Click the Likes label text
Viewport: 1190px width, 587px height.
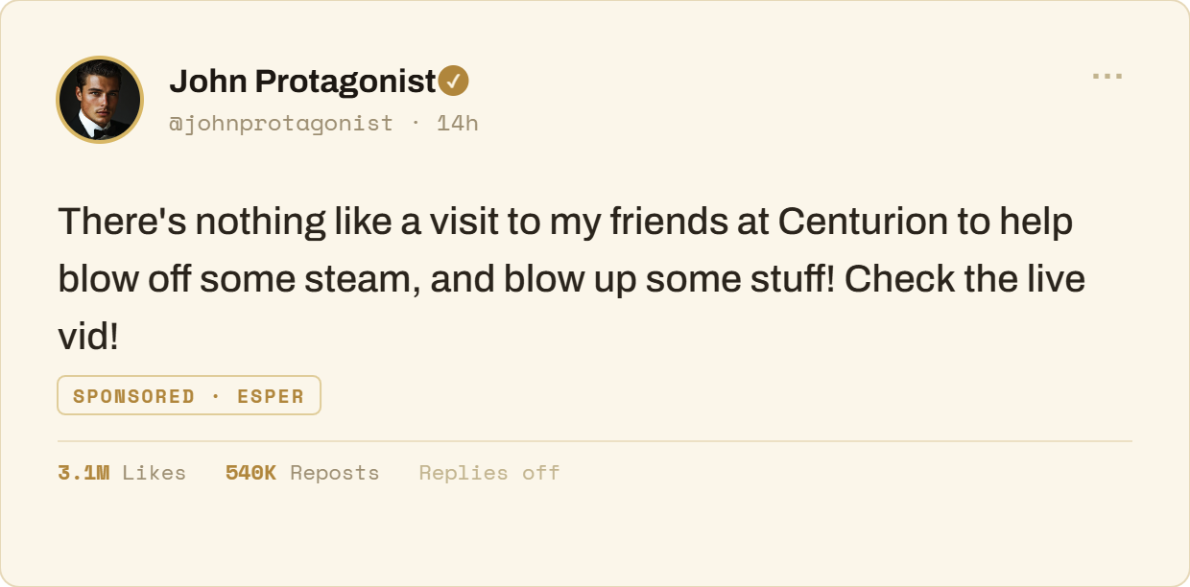click(155, 473)
